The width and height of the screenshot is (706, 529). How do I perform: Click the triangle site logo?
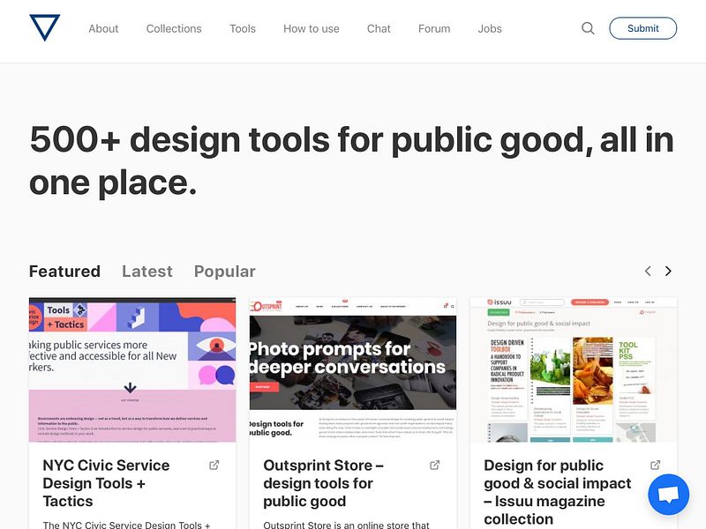pyautogui.click(x=45, y=28)
